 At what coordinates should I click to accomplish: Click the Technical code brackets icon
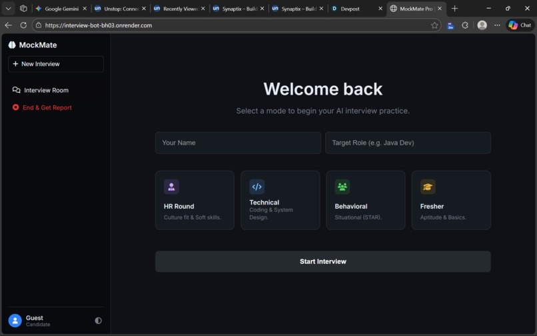pyautogui.click(x=257, y=187)
